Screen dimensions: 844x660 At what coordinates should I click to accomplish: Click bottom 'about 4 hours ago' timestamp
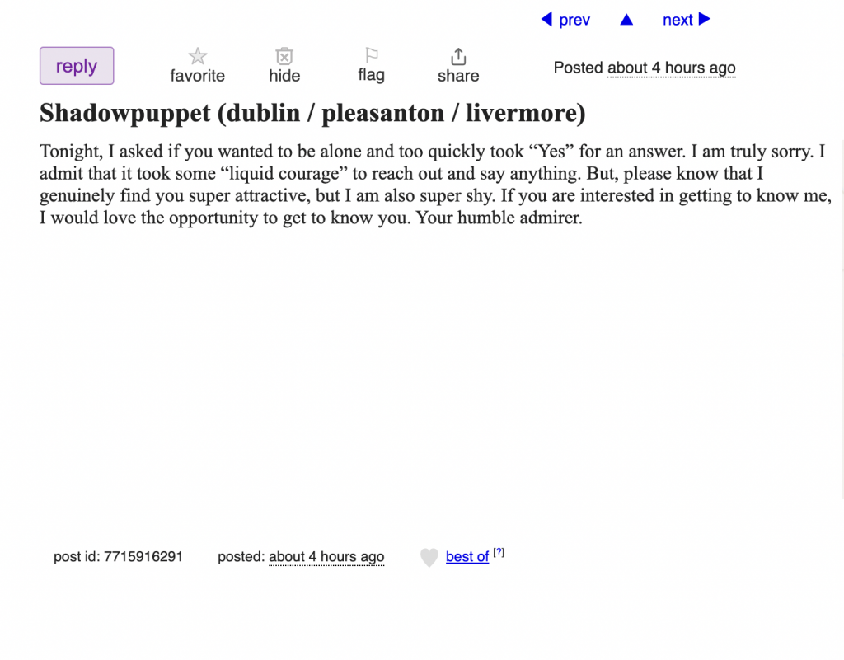tap(326, 557)
